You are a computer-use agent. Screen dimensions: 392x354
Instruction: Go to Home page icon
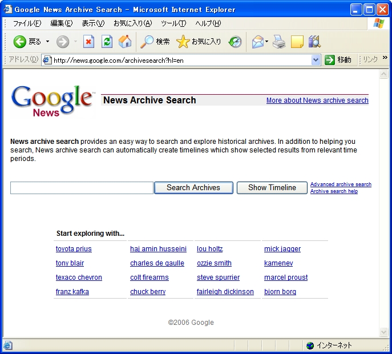pos(125,42)
